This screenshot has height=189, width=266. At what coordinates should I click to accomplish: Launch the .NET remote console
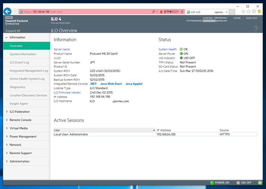pyautogui.click(x=93, y=84)
